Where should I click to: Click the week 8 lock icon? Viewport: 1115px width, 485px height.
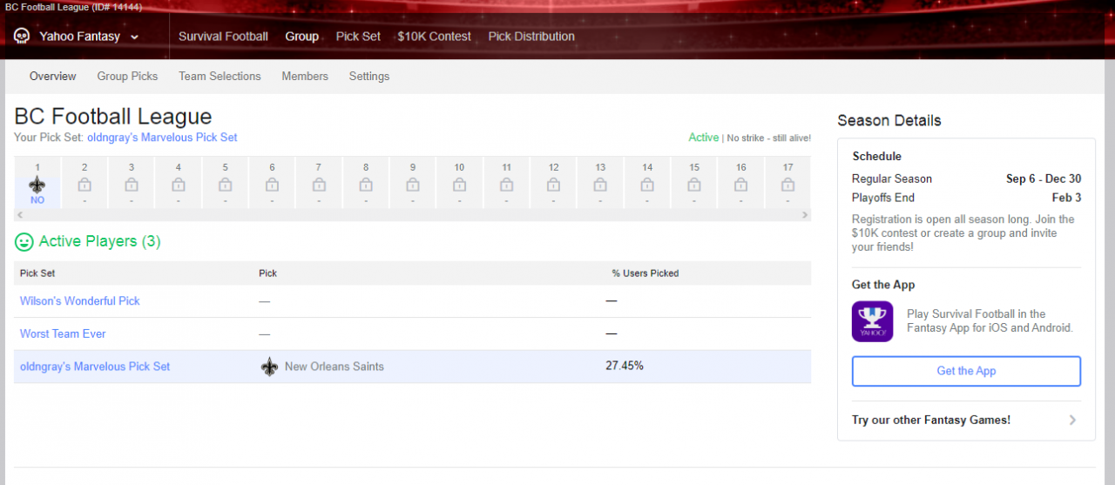pyautogui.click(x=366, y=185)
